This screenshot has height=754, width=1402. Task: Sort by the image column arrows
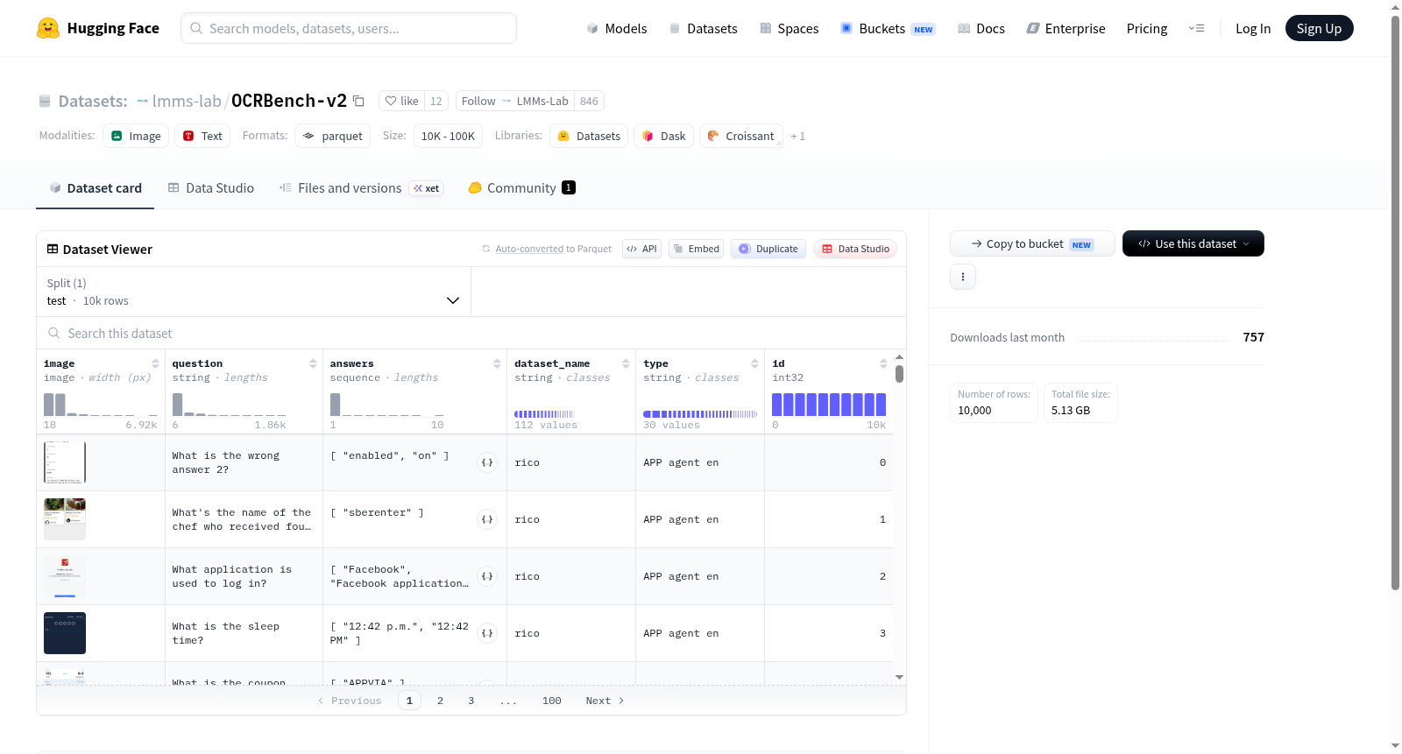[155, 363]
